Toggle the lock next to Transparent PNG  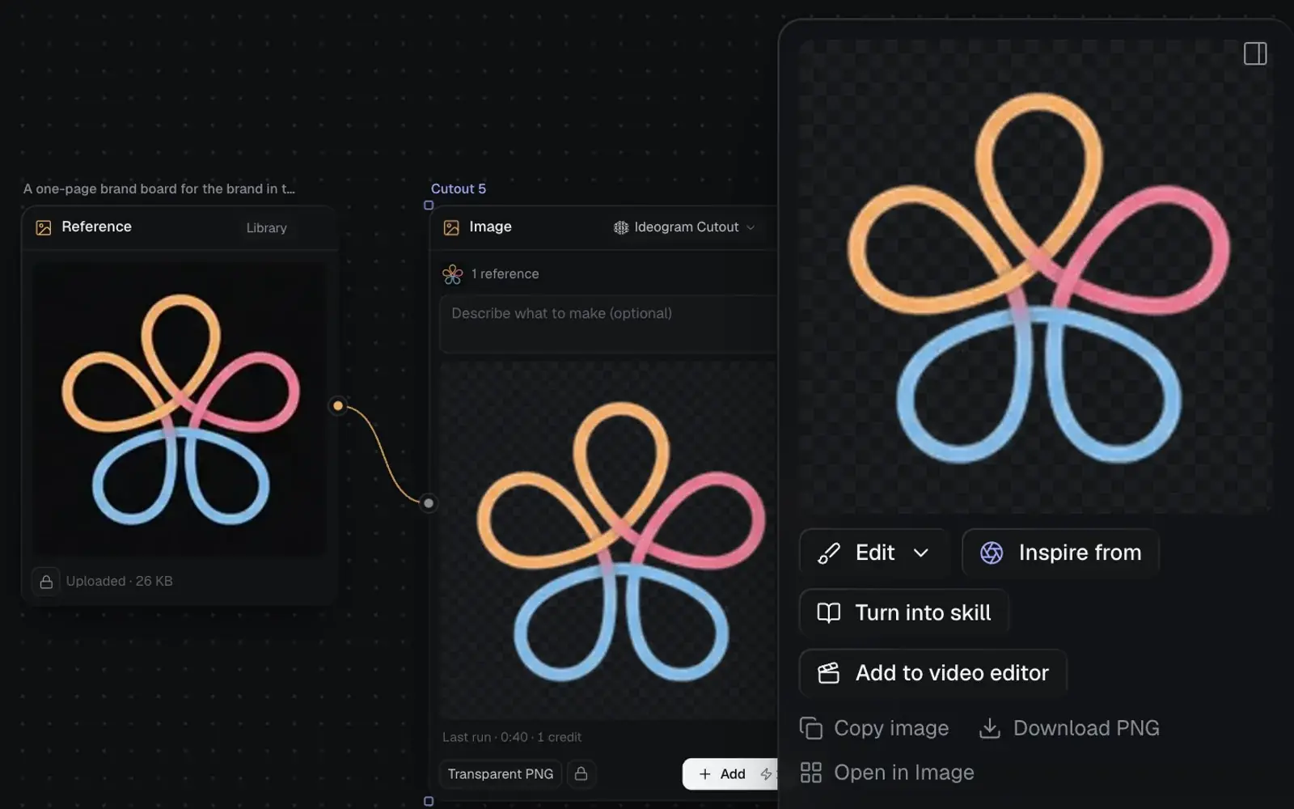click(x=581, y=773)
